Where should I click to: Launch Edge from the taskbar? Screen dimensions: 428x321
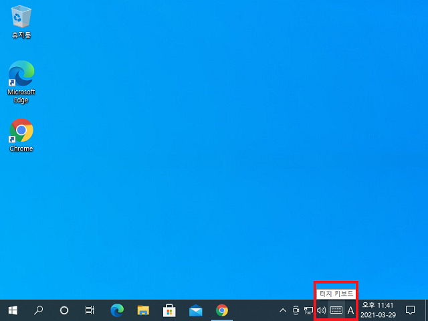coord(117,310)
